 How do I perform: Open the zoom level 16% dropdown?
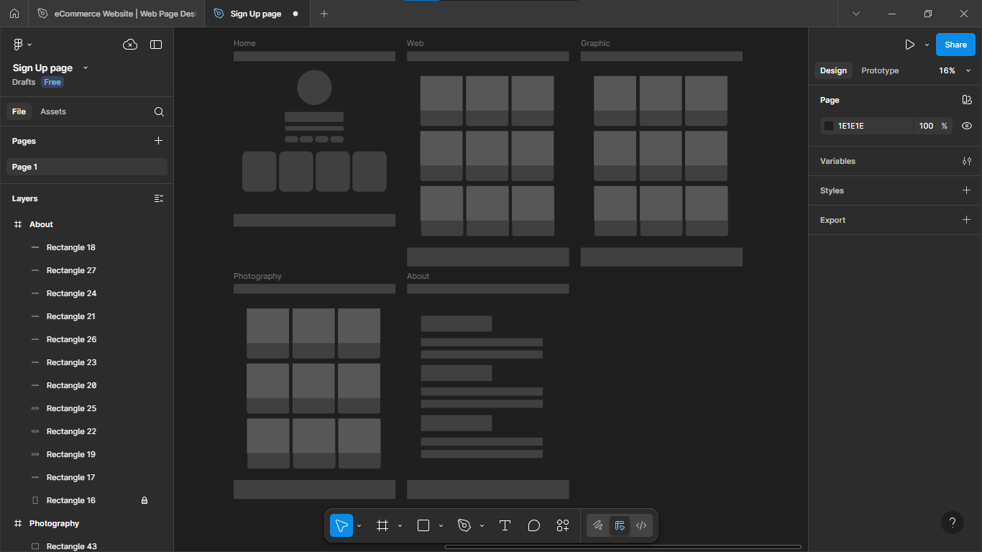click(954, 70)
